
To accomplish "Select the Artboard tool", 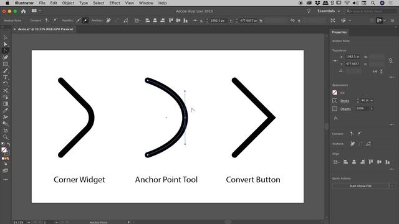I will (6, 131).
